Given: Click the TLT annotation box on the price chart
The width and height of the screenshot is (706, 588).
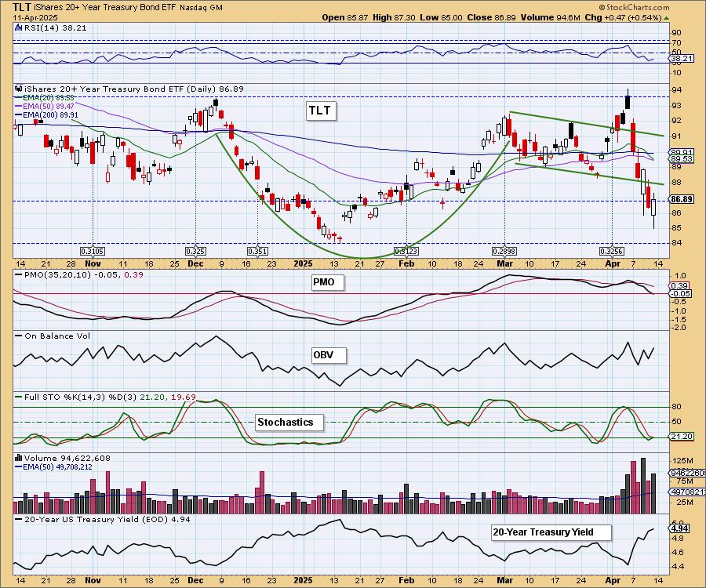Looking at the screenshot, I should pyautogui.click(x=320, y=111).
